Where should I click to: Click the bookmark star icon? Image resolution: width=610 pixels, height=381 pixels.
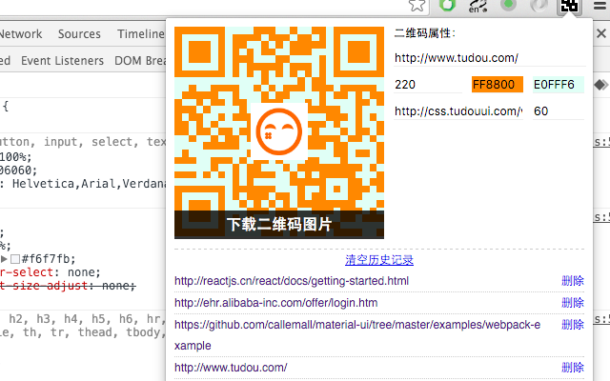[417, 5]
